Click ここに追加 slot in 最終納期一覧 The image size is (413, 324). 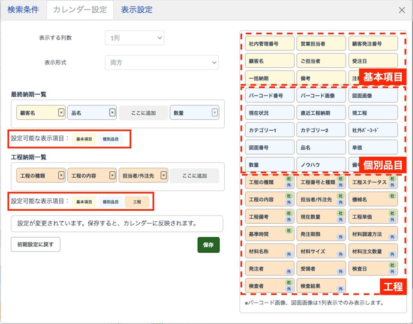click(x=144, y=113)
